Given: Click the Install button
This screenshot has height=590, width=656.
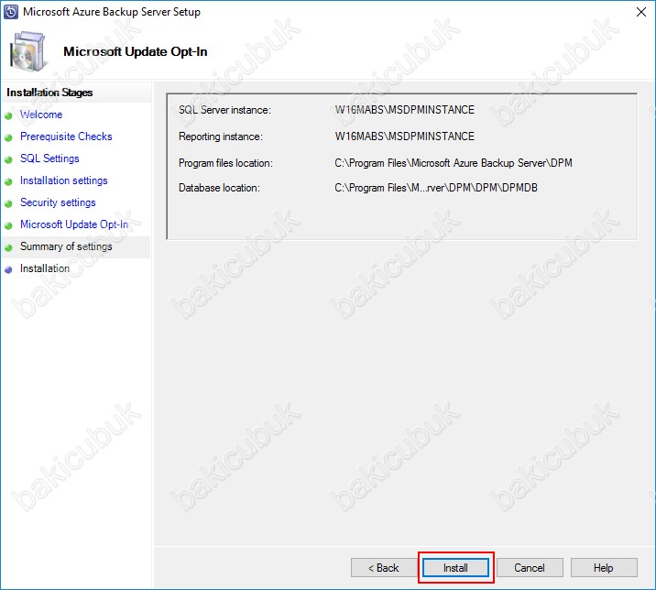Looking at the screenshot, I should (x=455, y=568).
